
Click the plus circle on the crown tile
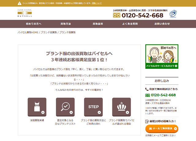(127, 112)
